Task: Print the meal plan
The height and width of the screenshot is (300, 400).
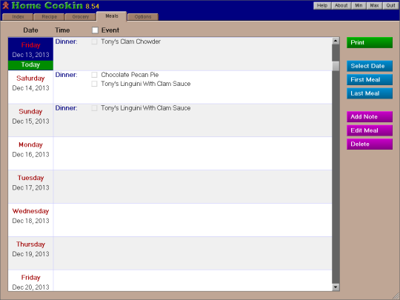Action: pos(370,43)
